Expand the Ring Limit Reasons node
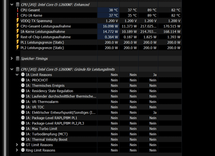Image resolution: width=215 pixels, height=156 pixels. [x=17, y=150]
